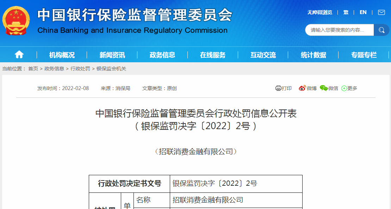The width and height of the screenshot is (391, 209).
Task: Open the envelope mail icon
Action: (381, 12)
